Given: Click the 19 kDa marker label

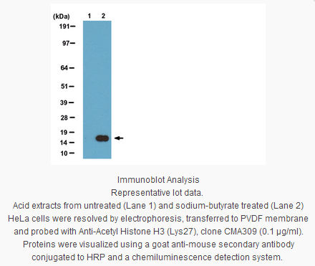Looking at the screenshot, I should coord(64,132).
